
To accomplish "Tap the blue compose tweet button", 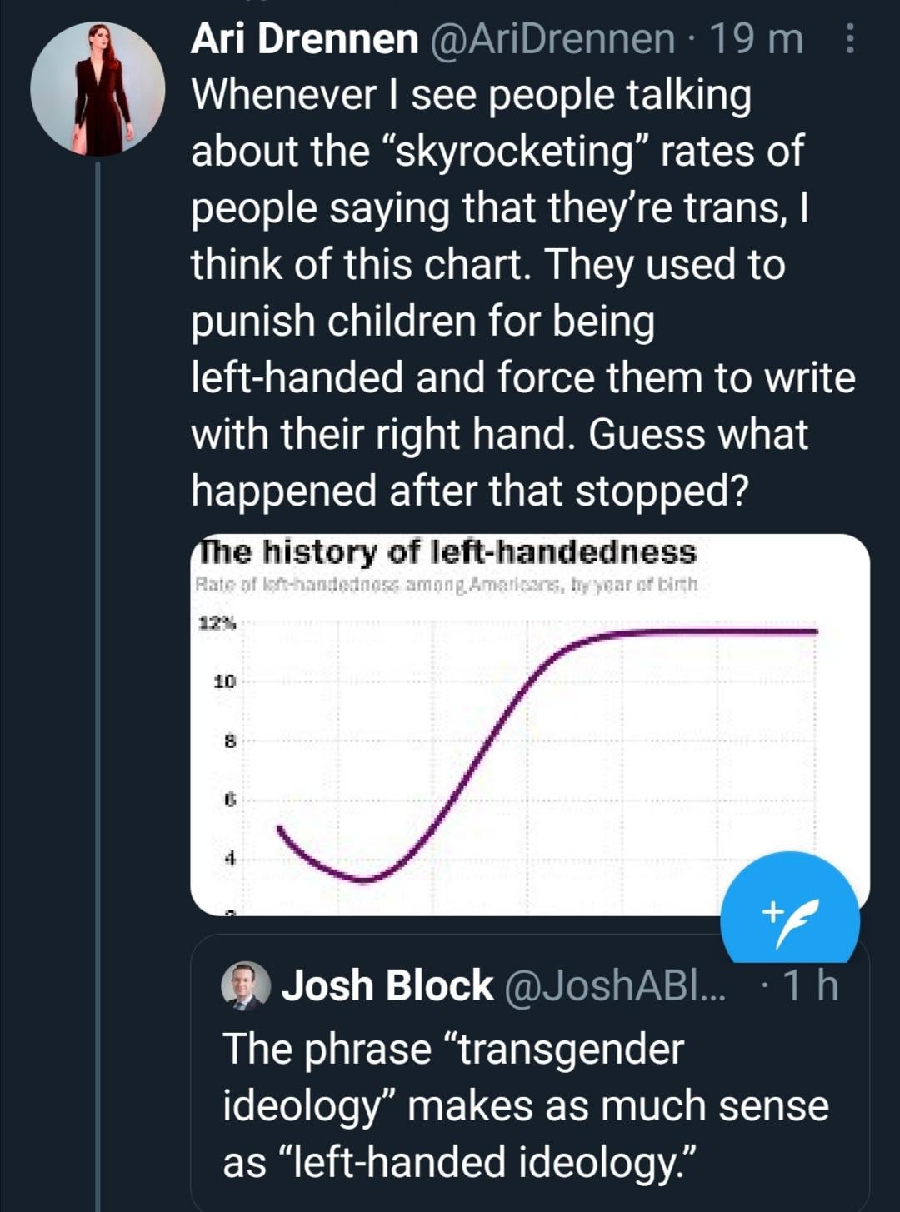I will (x=789, y=917).
